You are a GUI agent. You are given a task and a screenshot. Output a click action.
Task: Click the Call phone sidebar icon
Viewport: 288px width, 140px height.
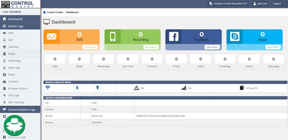click(x=4, y=40)
